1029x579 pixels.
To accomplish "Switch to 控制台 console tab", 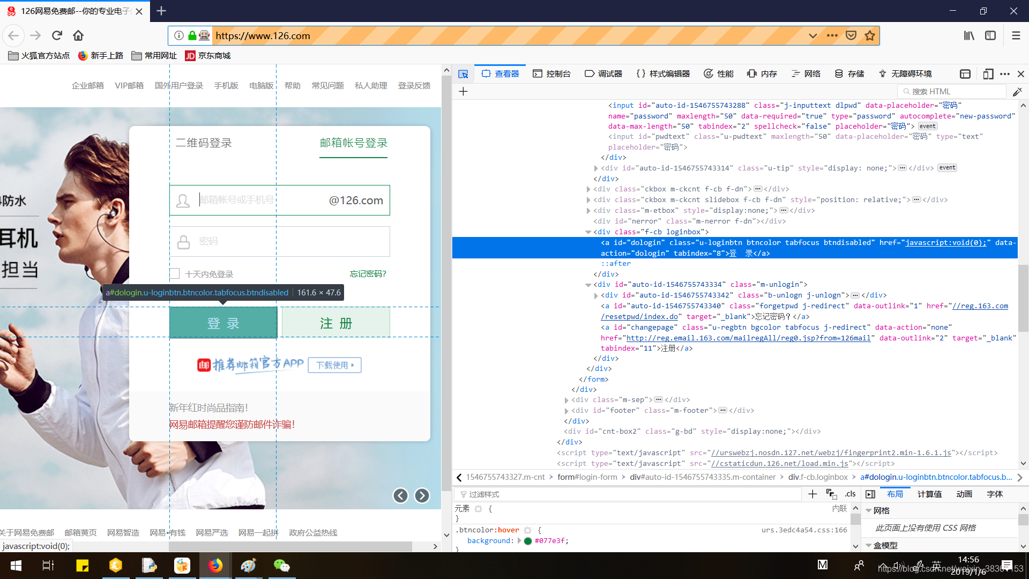I will pyautogui.click(x=551, y=74).
